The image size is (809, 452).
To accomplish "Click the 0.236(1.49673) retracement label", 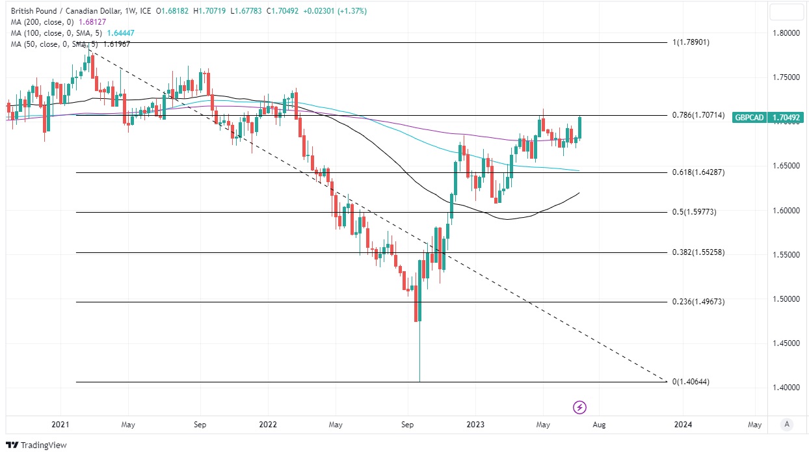I will [698, 302].
